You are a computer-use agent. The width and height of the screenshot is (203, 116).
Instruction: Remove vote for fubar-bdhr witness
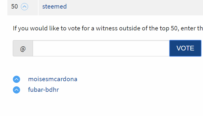16,90
